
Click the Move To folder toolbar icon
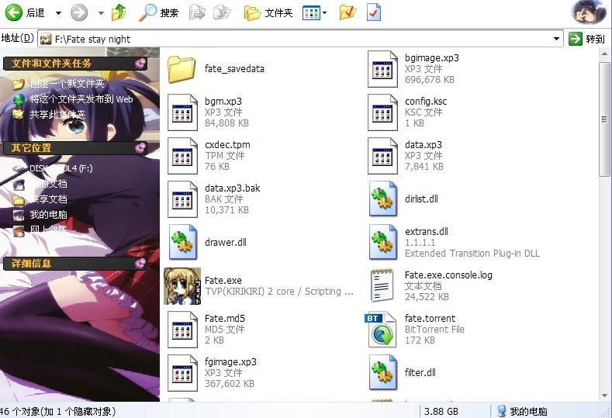point(197,12)
